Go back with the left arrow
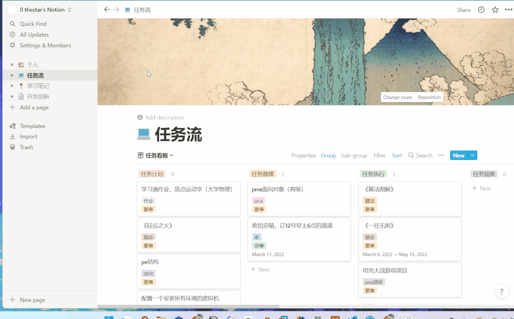 coord(107,10)
